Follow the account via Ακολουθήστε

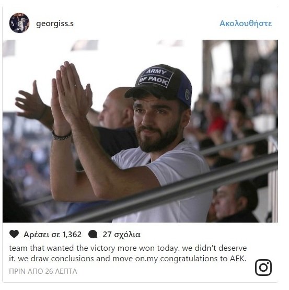[x=246, y=24]
